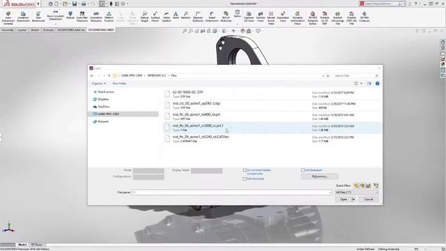Expand the File name history dropdown
The width and height of the screenshot is (446, 251).
[330, 192]
